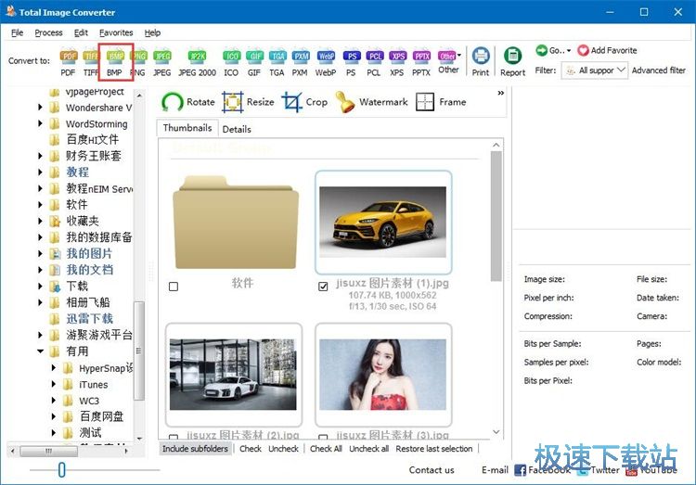
Task: Open the Crop tool
Action: 304,102
